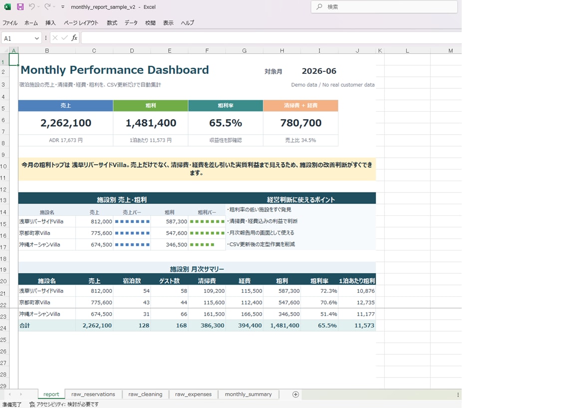Screen dimensions: 575x408
Task: Select row 24 header
Action: point(3,328)
